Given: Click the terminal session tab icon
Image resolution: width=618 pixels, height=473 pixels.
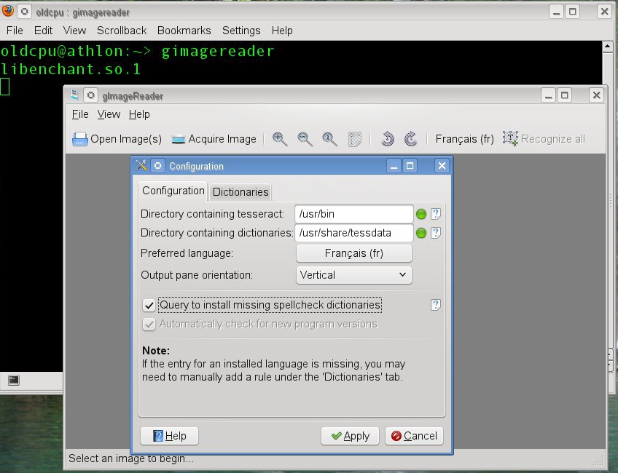Looking at the screenshot, I should point(14,380).
